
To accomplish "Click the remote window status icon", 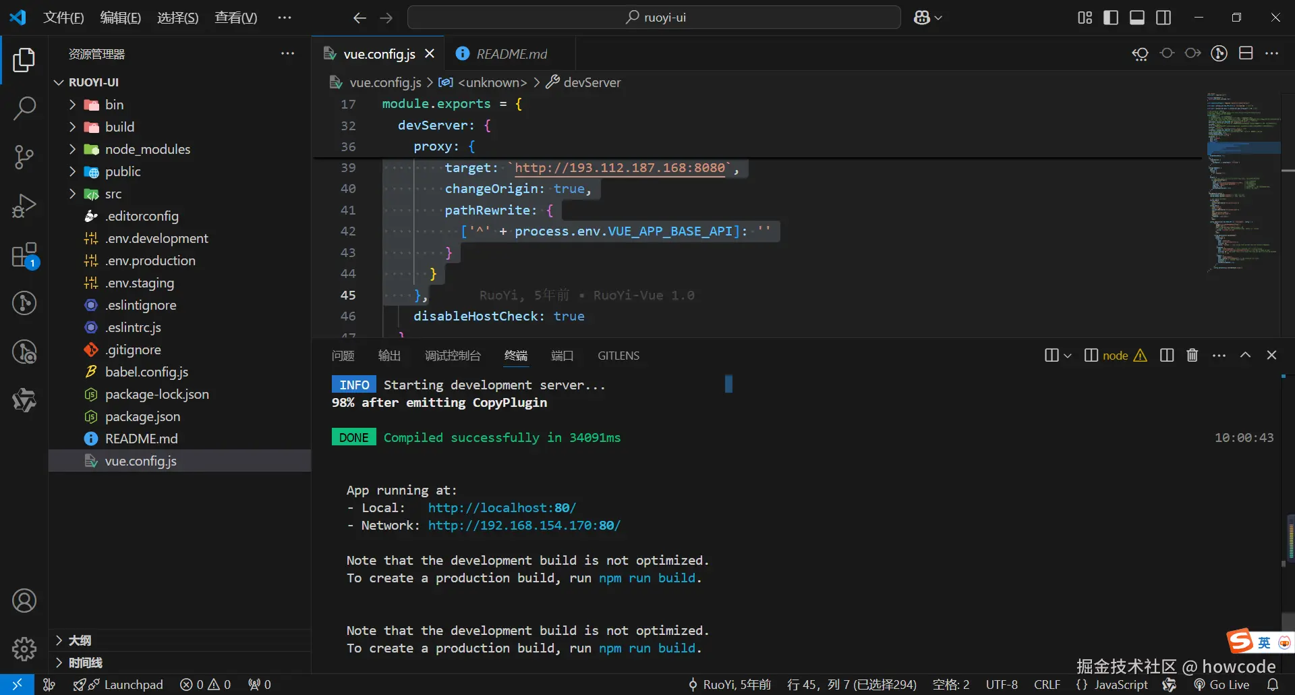I will [x=17, y=684].
